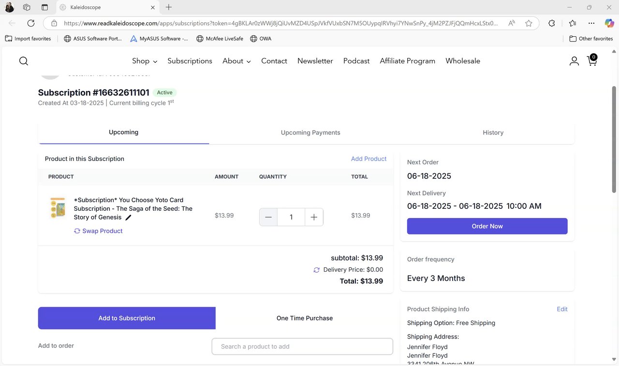619x366 pixels.
Task: Select the One Time Purchase option
Action: pyautogui.click(x=305, y=318)
